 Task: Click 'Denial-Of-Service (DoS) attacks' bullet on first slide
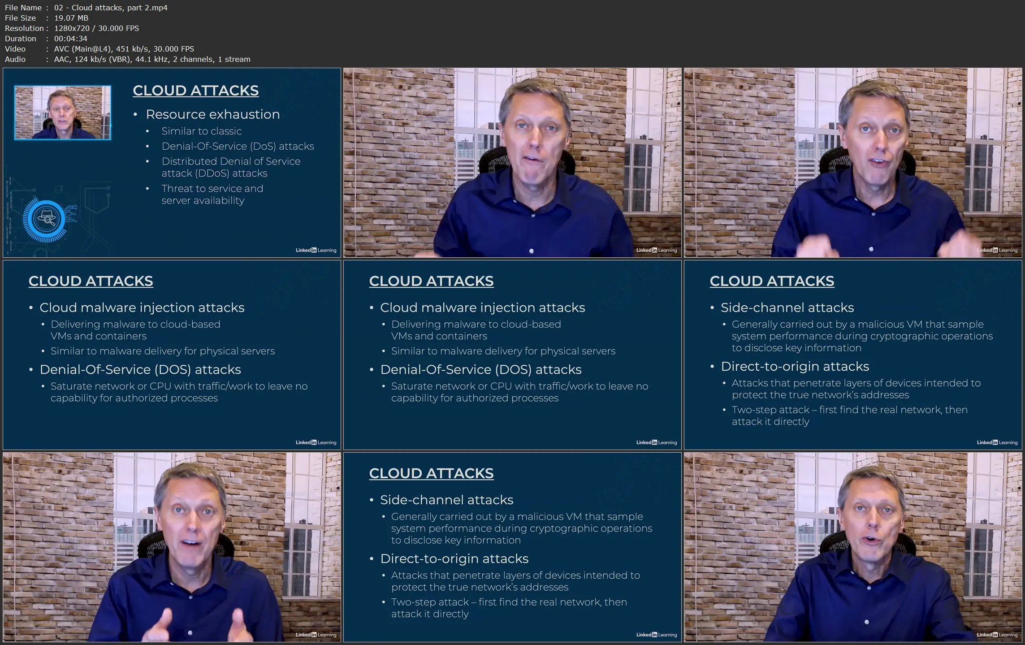pos(238,146)
